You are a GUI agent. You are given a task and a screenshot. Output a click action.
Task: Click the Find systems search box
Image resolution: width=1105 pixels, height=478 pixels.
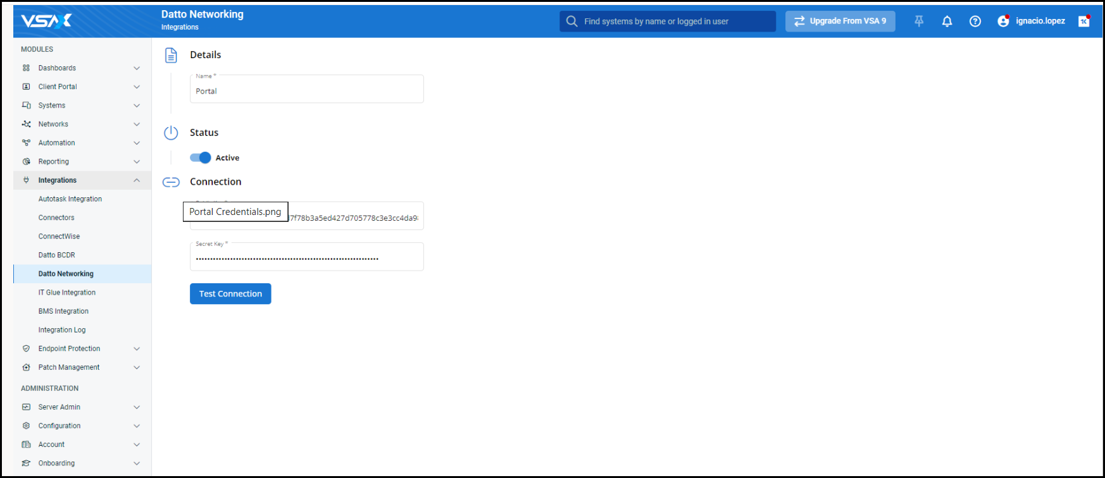pos(668,21)
